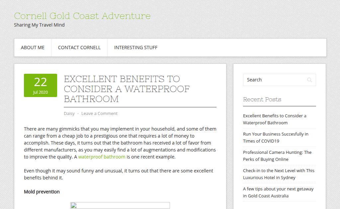Open the Interesting Stuff menu item
Viewport: 340px width, 209px height.
point(136,48)
